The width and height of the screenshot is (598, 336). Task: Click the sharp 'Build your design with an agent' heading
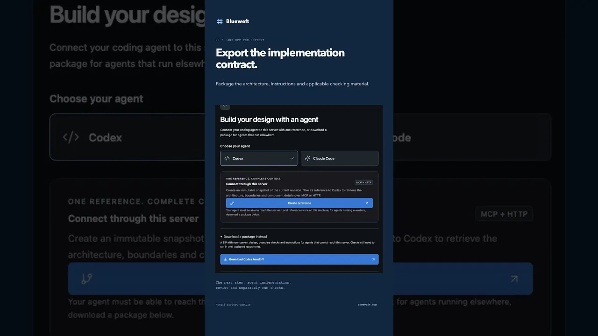[269, 119]
